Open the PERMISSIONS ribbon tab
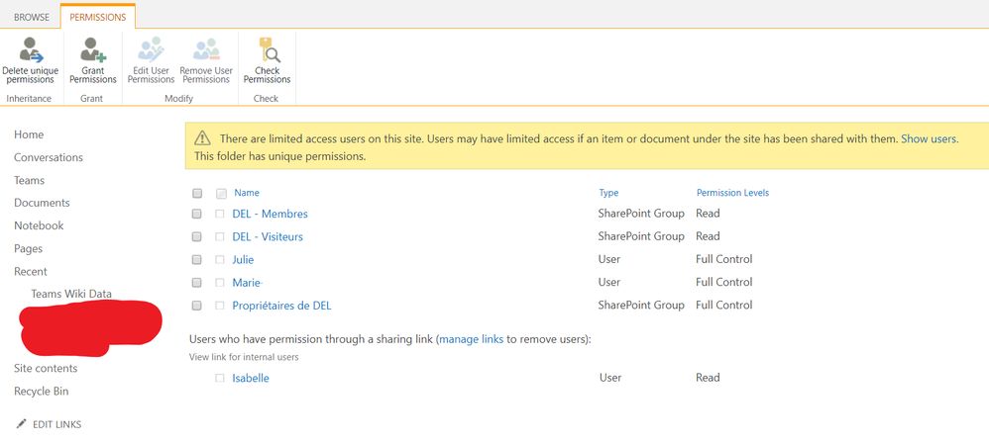Viewport: 989px width, 444px height. click(x=97, y=17)
